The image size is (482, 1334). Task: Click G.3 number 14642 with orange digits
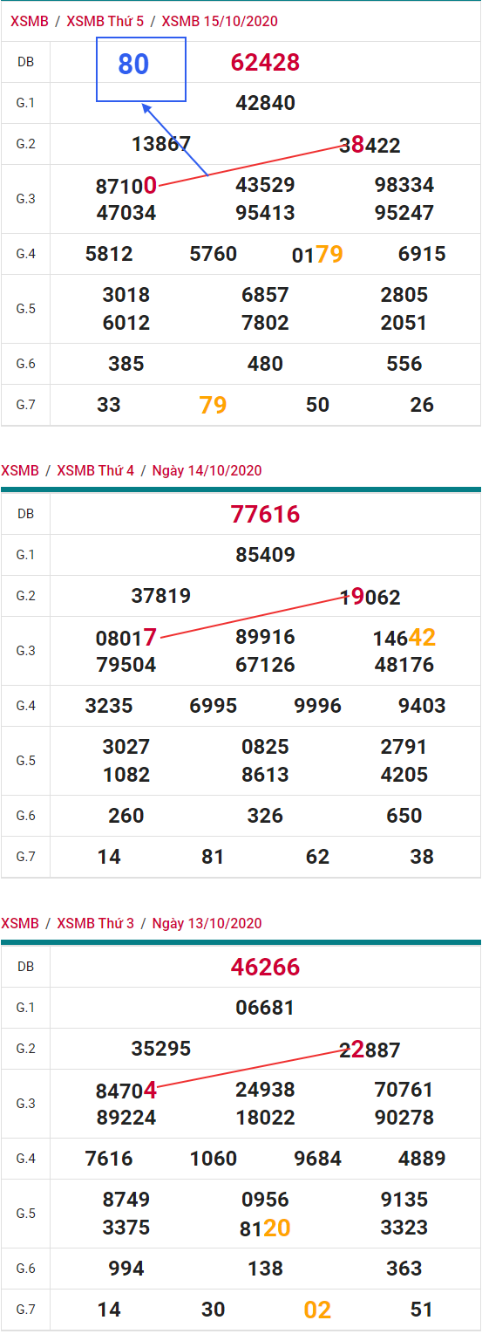point(404,638)
